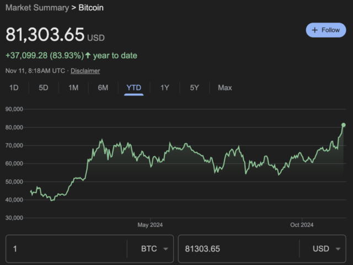Select the 5D time range tab

(44, 88)
